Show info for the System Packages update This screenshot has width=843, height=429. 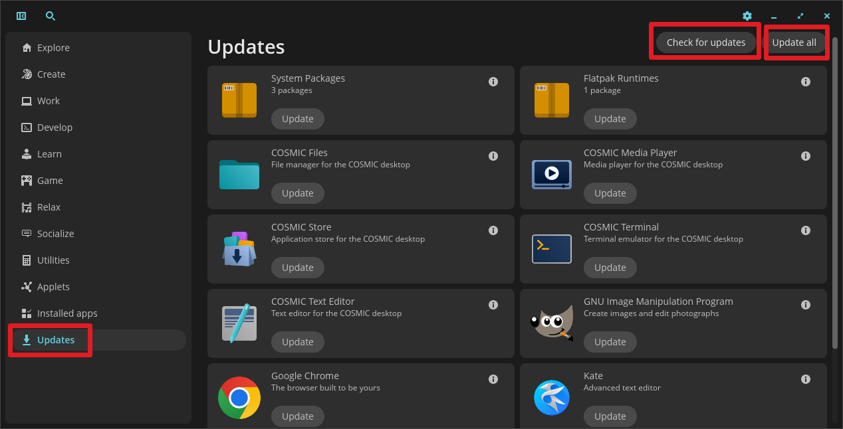tap(493, 81)
